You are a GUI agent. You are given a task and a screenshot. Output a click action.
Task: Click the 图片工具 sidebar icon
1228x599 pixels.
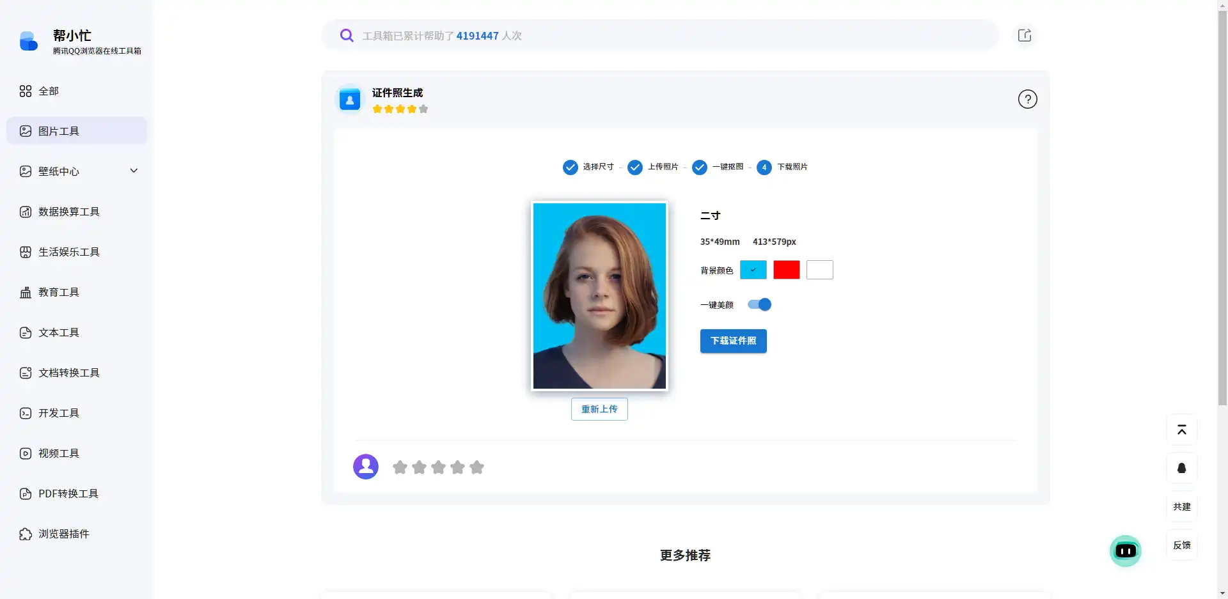click(x=26, y=131)
